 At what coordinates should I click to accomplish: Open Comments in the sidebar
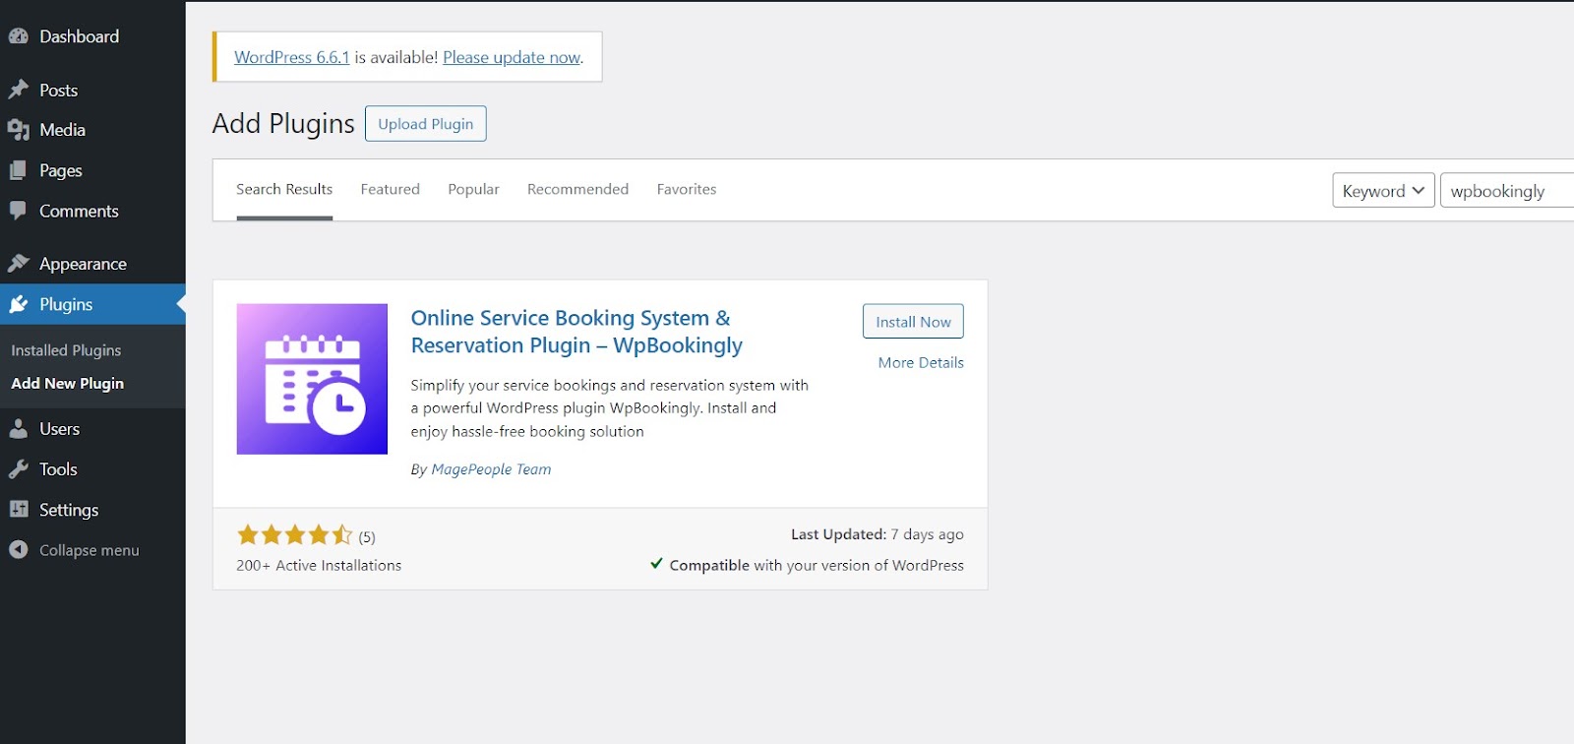tap(92, 211)
